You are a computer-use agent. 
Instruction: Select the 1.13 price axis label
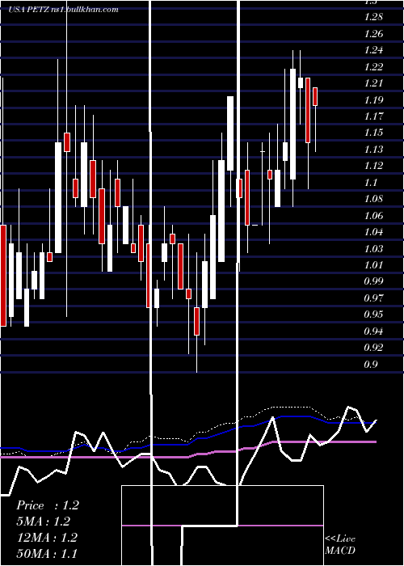[373, 149]
